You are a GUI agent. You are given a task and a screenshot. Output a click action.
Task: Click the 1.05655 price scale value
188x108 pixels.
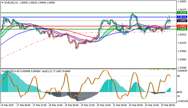tap(182, 2)
